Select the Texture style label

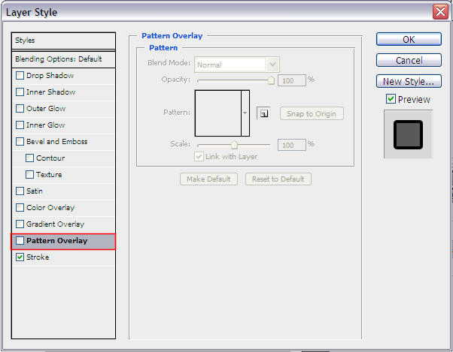pos(49,175)
